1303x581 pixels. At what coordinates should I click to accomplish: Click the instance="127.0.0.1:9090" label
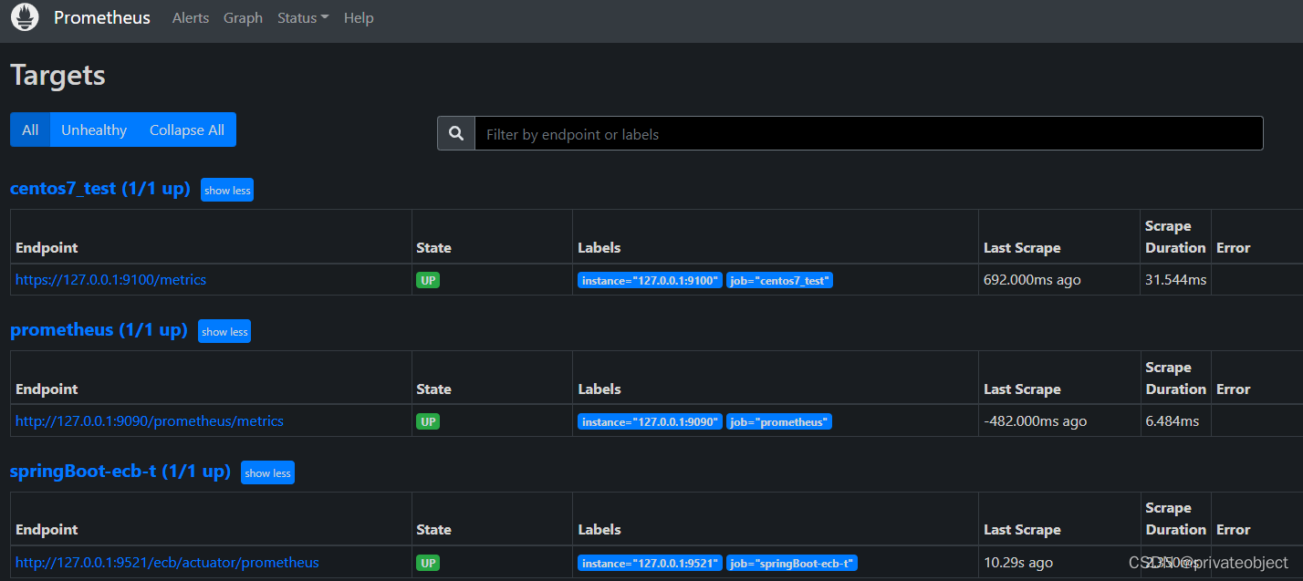pyautogui.click(x=650, y=421)
